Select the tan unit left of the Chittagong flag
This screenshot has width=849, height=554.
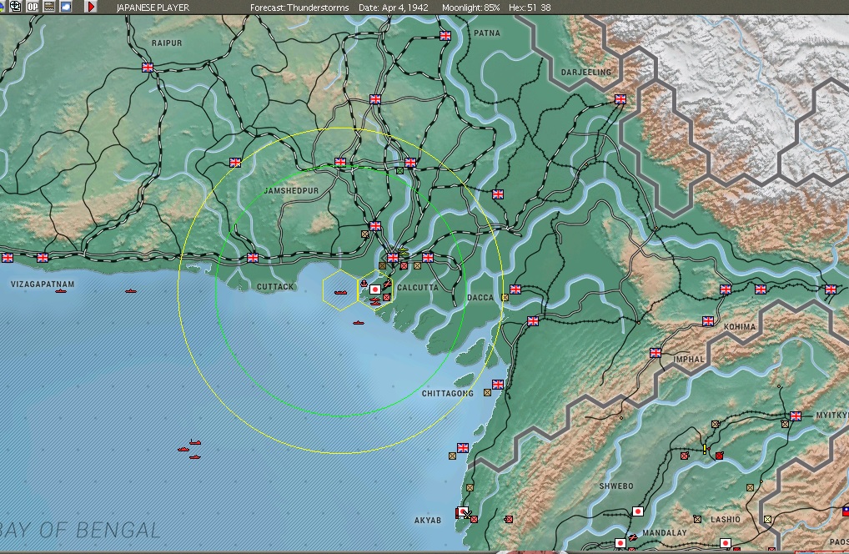[487, 393]
